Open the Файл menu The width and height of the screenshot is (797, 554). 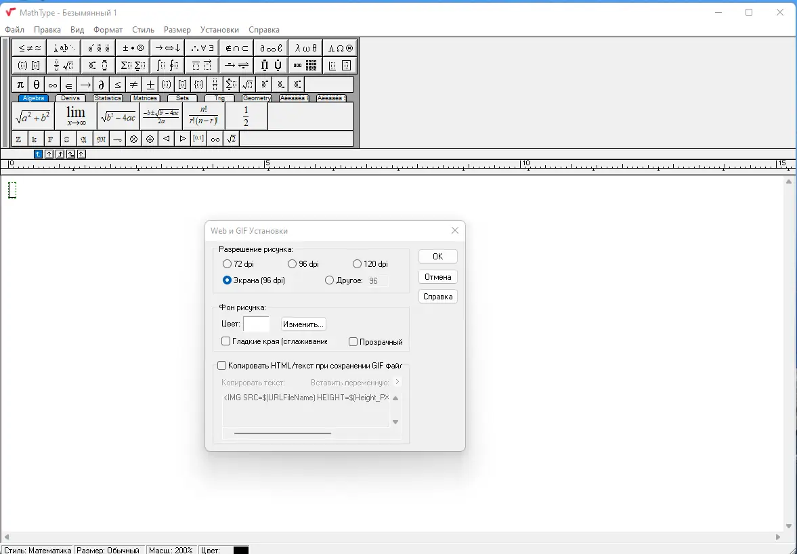click(x=15, y=30)
